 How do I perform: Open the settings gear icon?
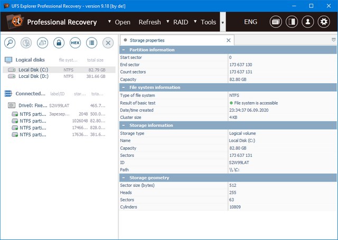point(324,22)
